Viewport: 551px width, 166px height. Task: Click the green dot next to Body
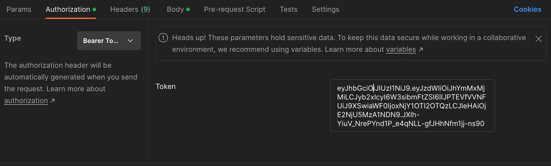pyautogui.click(x=188, y=9)
